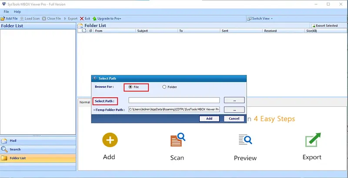Sort by the Sent column
Viewport: 348px width, 178px height.
click(241, 31)
